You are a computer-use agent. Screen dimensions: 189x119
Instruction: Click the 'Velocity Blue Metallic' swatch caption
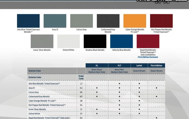pos(122,50)
